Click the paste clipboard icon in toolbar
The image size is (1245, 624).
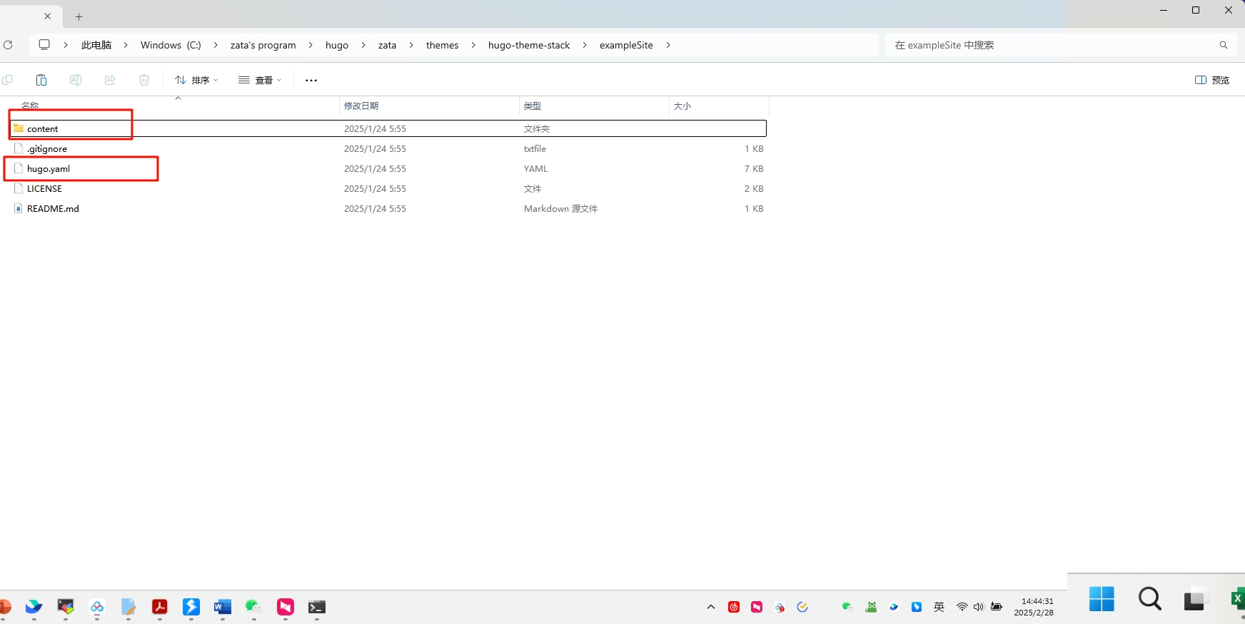[x=41, y=80]
